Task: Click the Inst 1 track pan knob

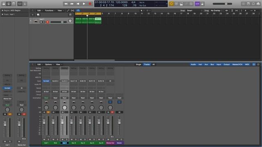Action: 70,21
